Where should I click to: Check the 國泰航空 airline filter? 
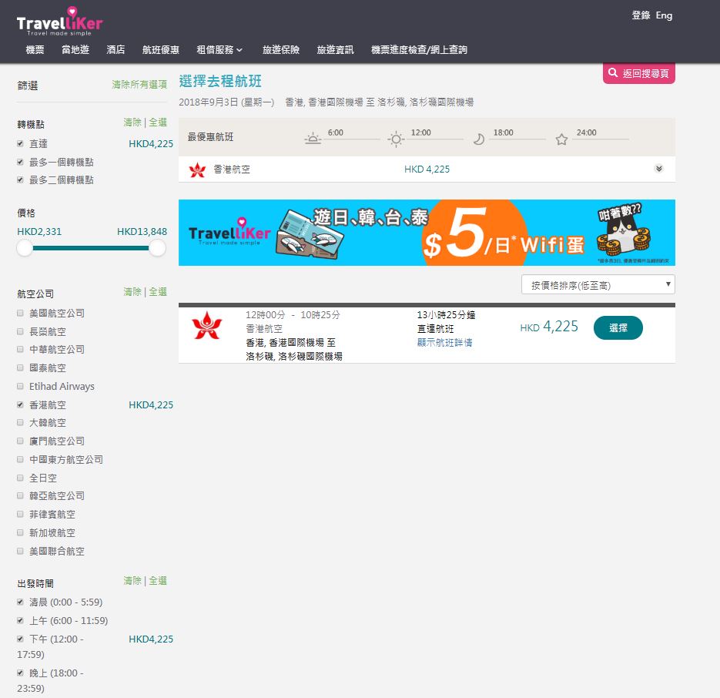(x=20, y=367)
